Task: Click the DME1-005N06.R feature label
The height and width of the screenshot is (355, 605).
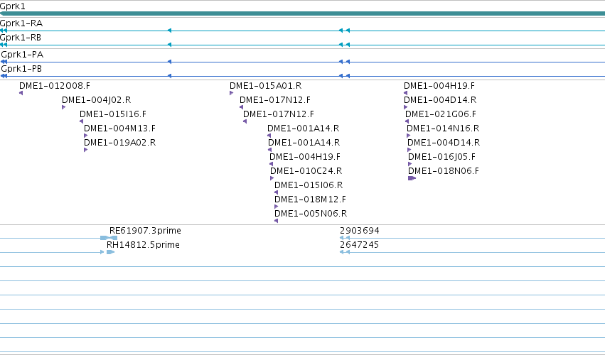Action: coord(311,214)
